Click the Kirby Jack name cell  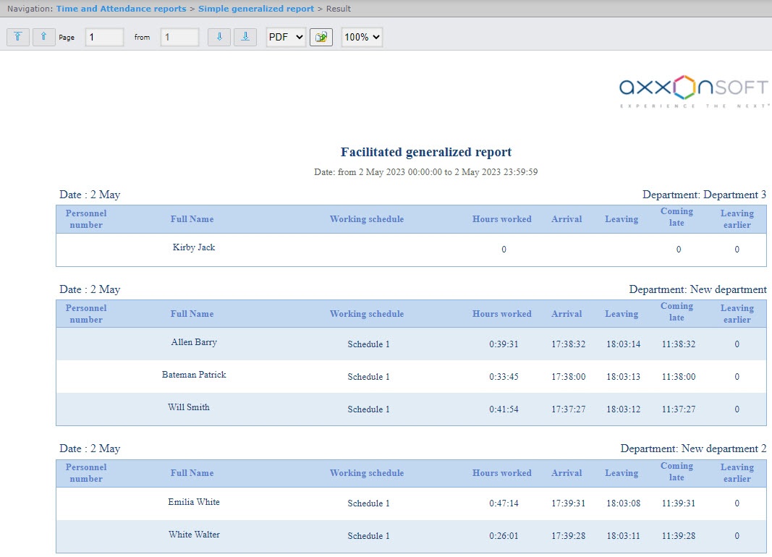click(x=194, y=247)
